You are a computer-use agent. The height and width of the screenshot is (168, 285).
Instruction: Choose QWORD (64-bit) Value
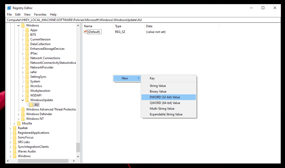click(x=169, y=103)
